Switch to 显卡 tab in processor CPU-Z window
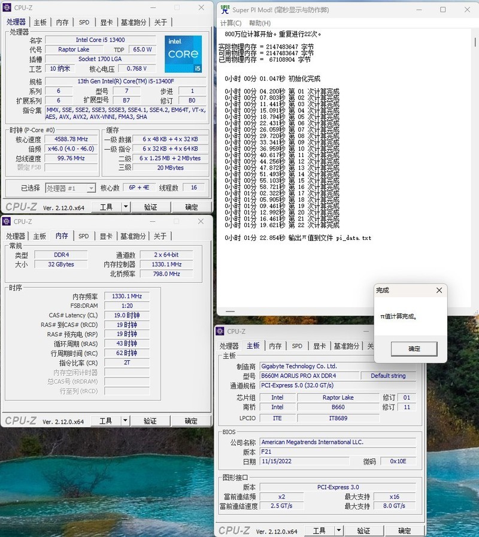The width and height of the screenshot is (479, 537). [107, 22]
